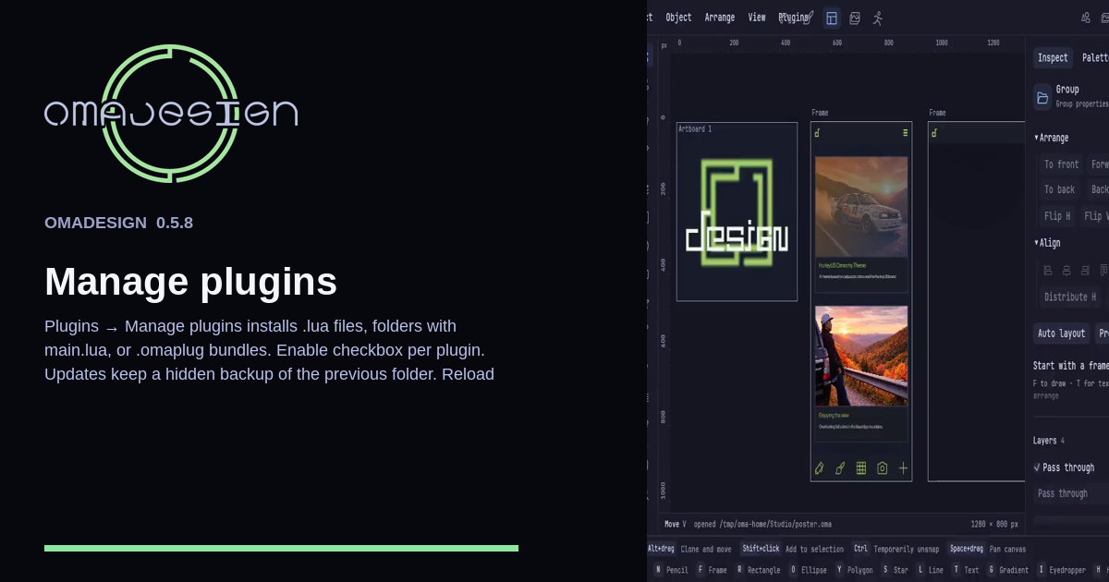Click the Group title in Inspect panel
This screenshot has width=1109, height=582.
click(x=1067, y=90)
